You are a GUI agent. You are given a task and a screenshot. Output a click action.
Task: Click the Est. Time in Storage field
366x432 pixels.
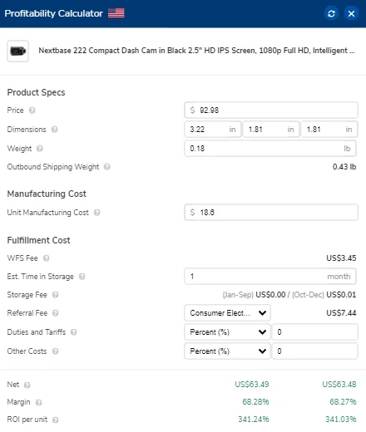[270, 277]
